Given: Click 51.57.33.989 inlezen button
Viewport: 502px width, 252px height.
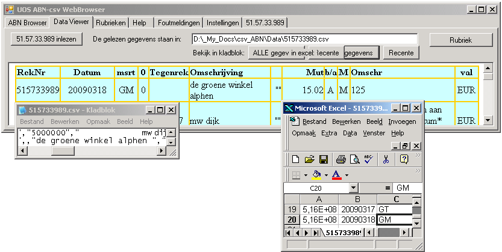Looking at the screenshot, I should 46,39.
